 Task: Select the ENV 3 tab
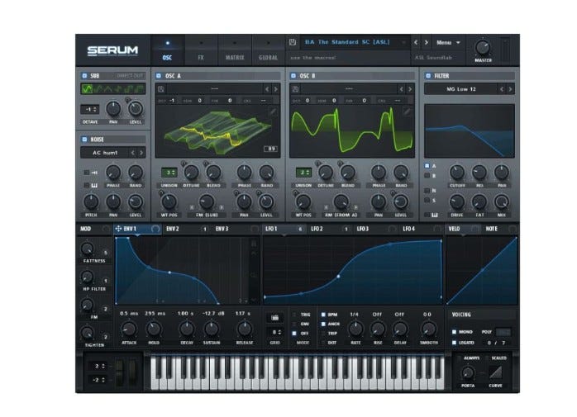236,229
